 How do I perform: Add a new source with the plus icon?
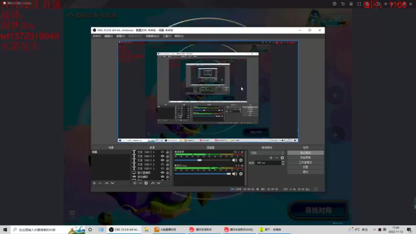coord(135,183)
